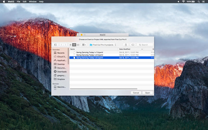
Task: Open the Window menu
Action: [x=33, y=2]
